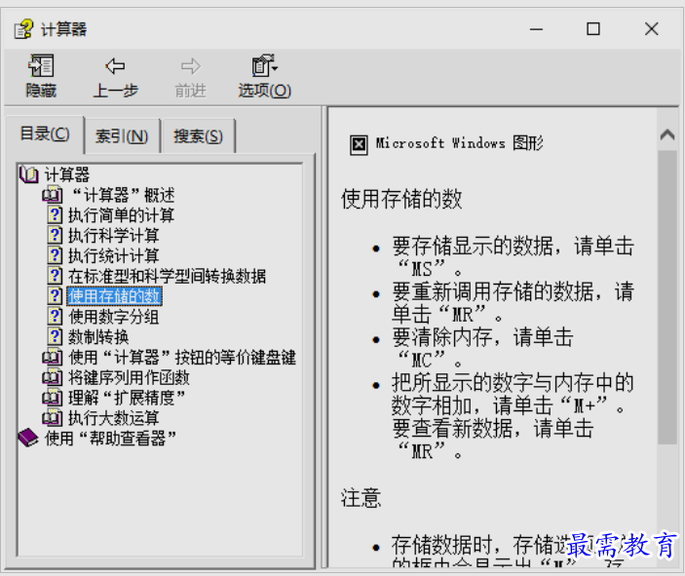This screenshot has height=576, width=685.
Task: Click the content pane scroll up arrow
Action: (x=667, y=134)
